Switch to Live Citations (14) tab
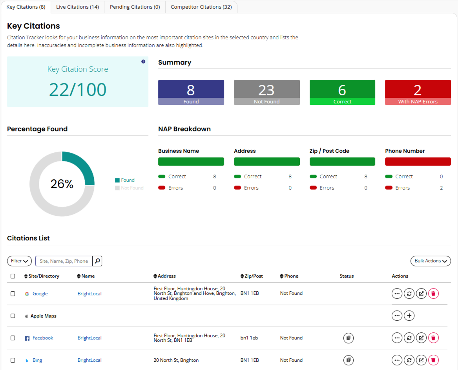The height and width of the screenshot is (370, 458). [77, 7]
